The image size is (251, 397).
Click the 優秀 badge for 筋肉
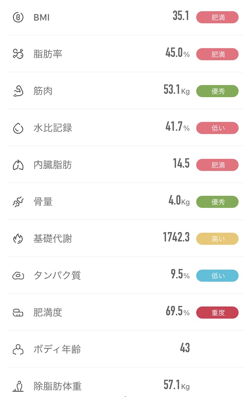(217, 91)
